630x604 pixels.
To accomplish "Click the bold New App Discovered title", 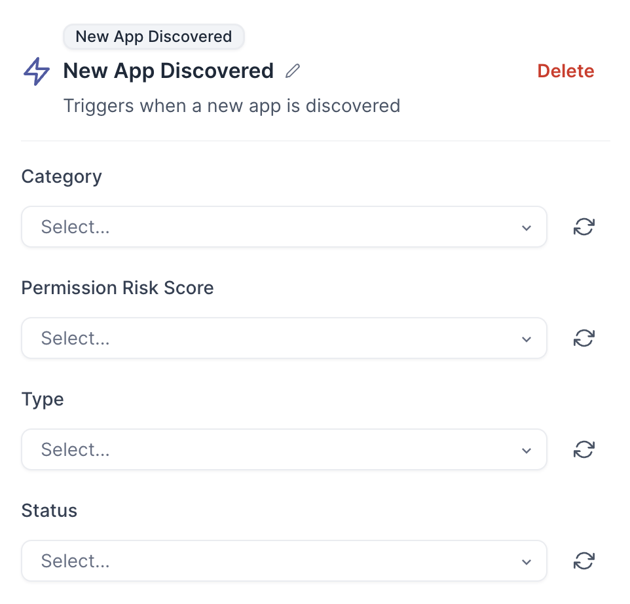I will pyautogui.click(x=168, y=71).
